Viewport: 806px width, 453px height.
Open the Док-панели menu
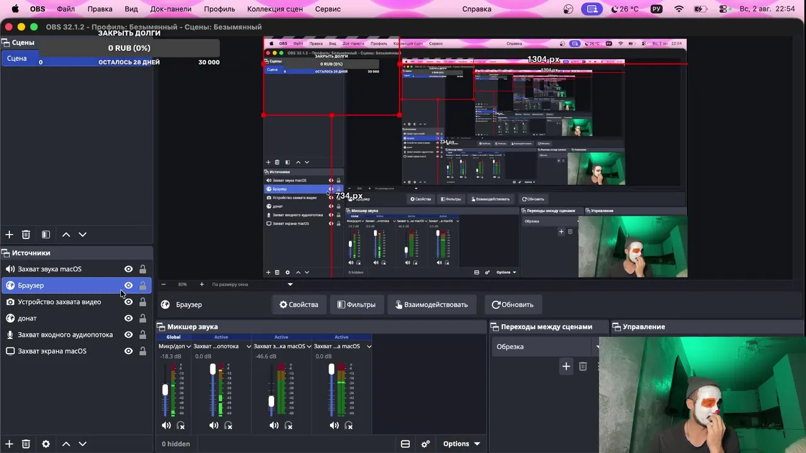[171, 9]
